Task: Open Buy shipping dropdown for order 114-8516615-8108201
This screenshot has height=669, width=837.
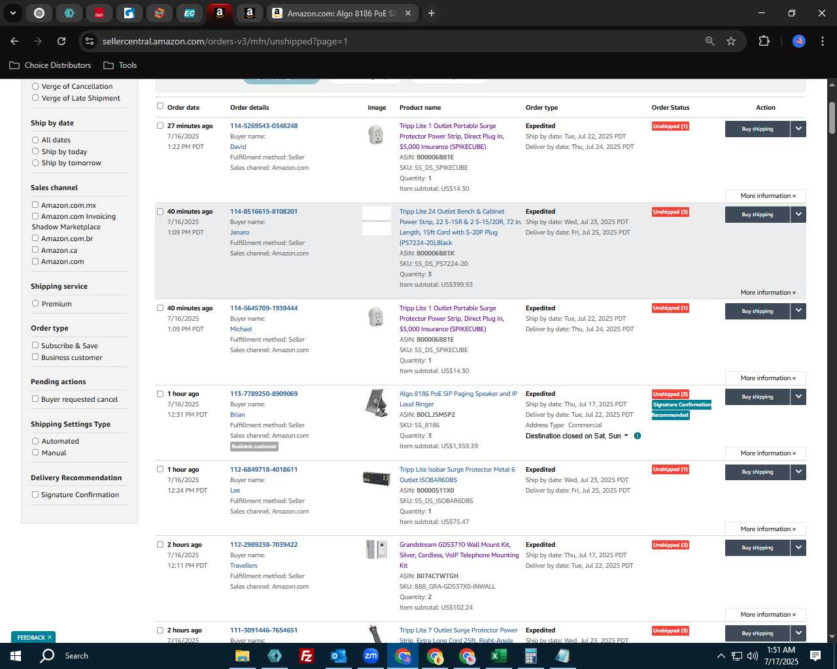Action: tap(798, 214)
